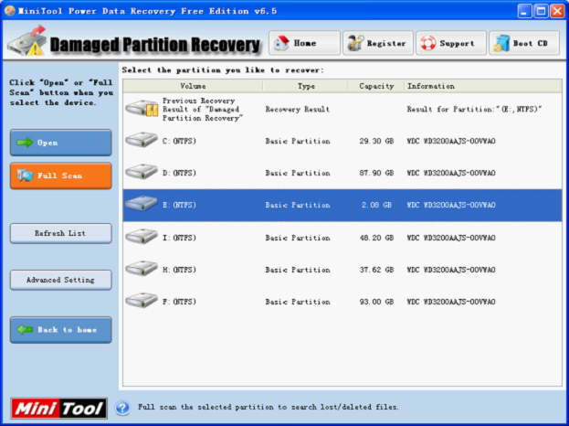Click the WDC disk info in H: row
The image size is (569, 426).
[451, 270]
